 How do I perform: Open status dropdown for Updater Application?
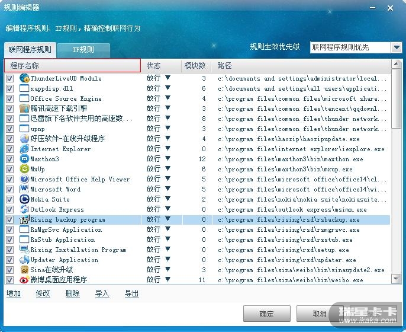168,259
